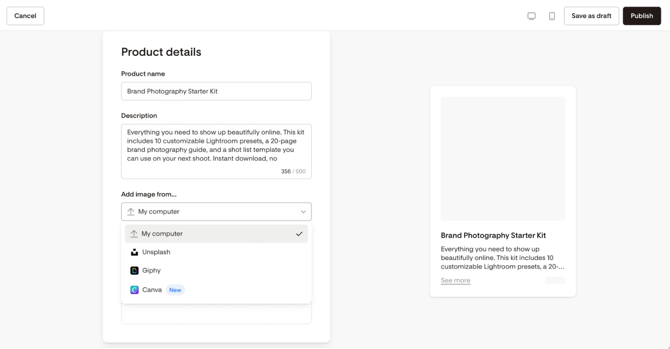Expand the Add image from dropdown chevron
The height and width of the screenshot is (349, 670).
click(303, 212)
